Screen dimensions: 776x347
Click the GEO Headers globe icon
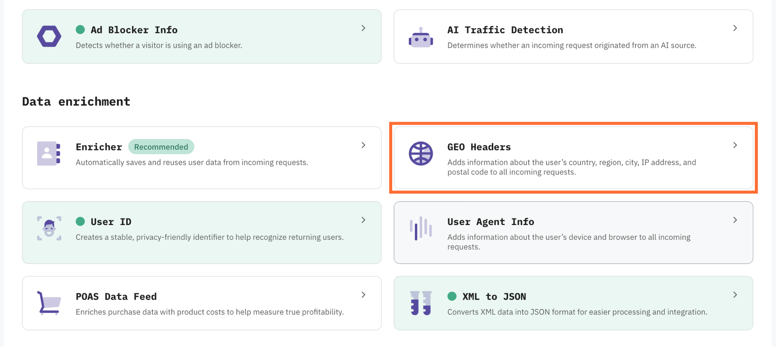click(421, 153)
